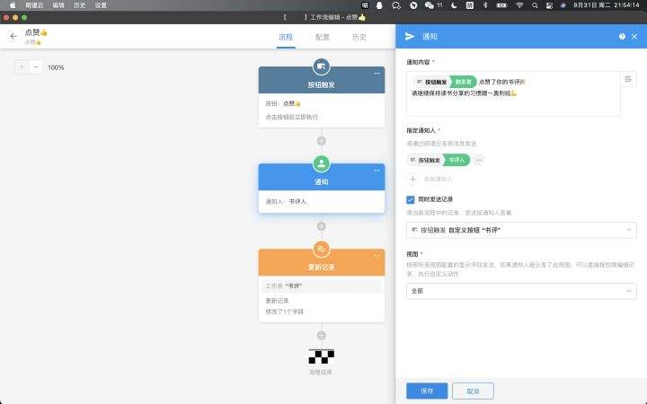Click the plus to add a 通知人
The height and width of the screenshot is (404, 647).
pyautogui.click(x=412, y=179)
